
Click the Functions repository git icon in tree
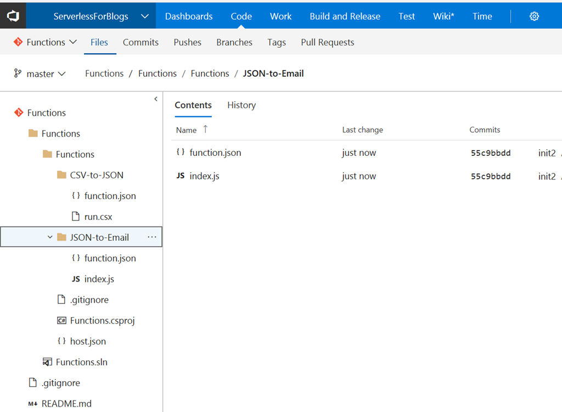[19, 112]
